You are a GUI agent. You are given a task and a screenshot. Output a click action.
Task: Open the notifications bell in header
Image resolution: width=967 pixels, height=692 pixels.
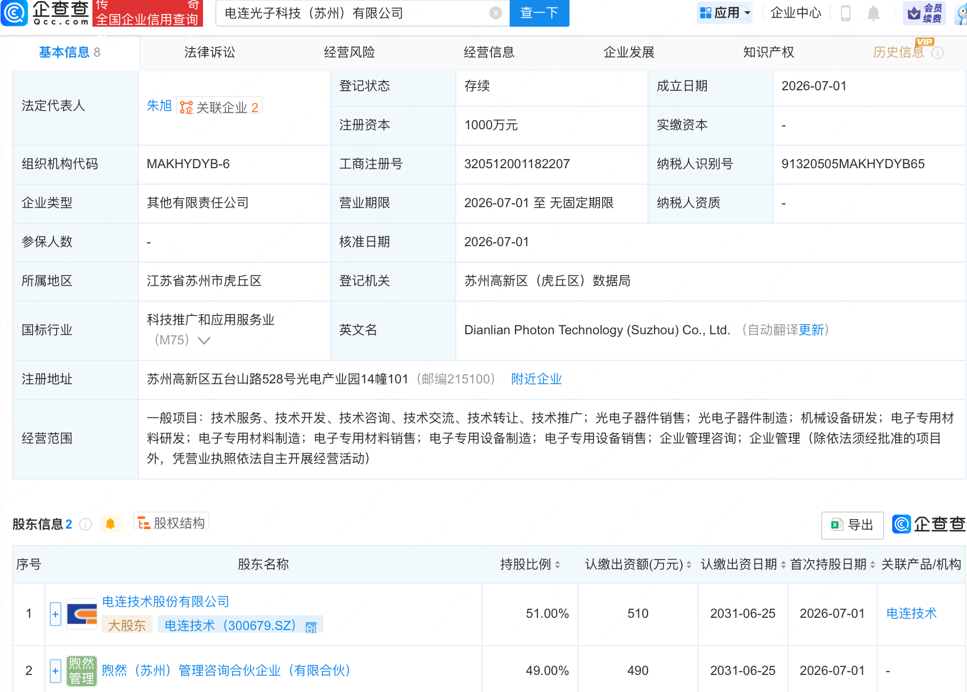pos(874,13)
